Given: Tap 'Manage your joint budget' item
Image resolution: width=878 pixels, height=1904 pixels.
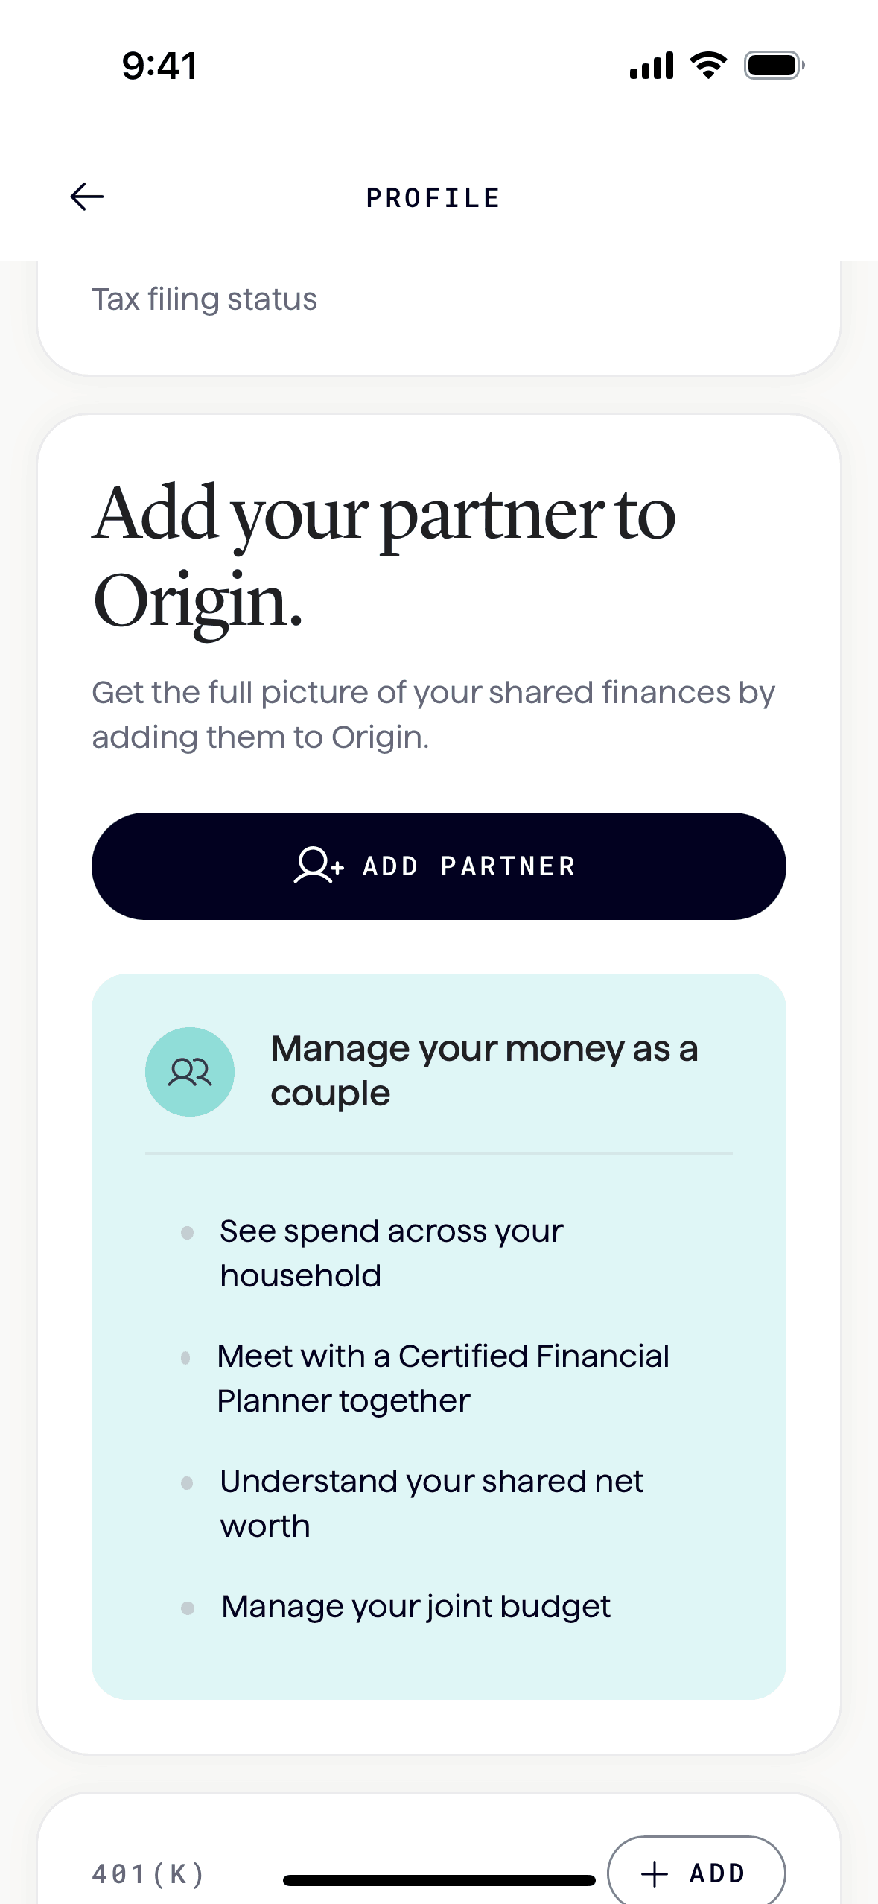Looking at the screenshot, I should click(416, 1607).
